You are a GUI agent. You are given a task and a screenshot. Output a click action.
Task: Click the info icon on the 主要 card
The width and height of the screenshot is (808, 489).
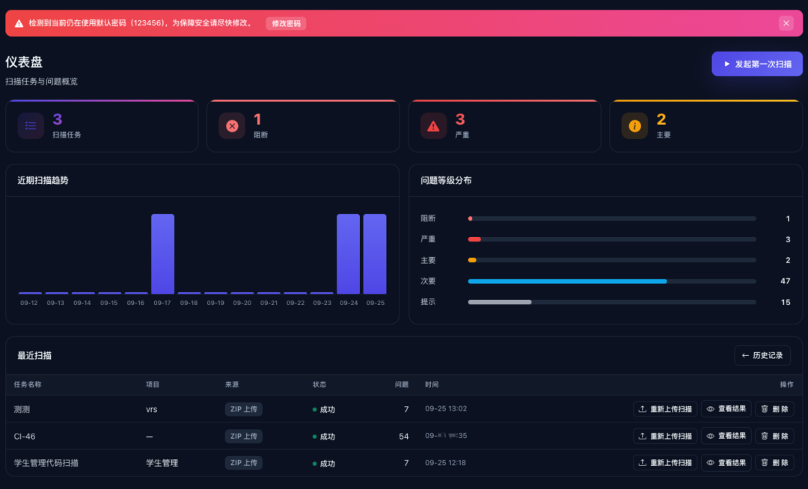(x=634, y=126)
